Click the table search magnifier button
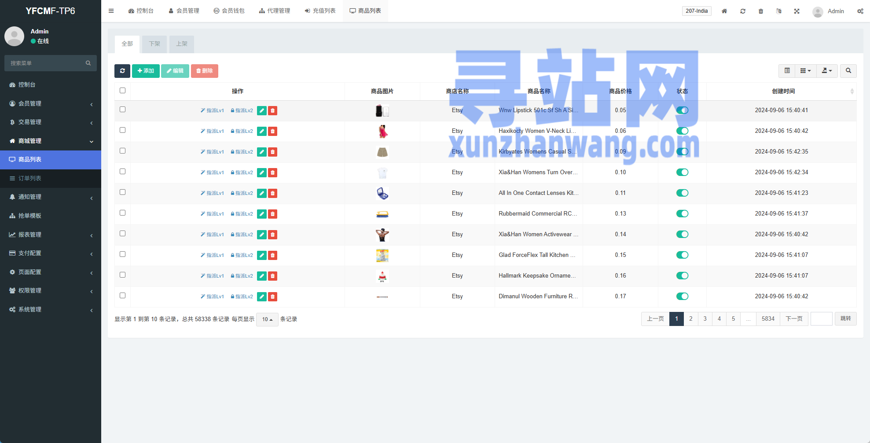The image size is (870, 443). coord(848,71)
